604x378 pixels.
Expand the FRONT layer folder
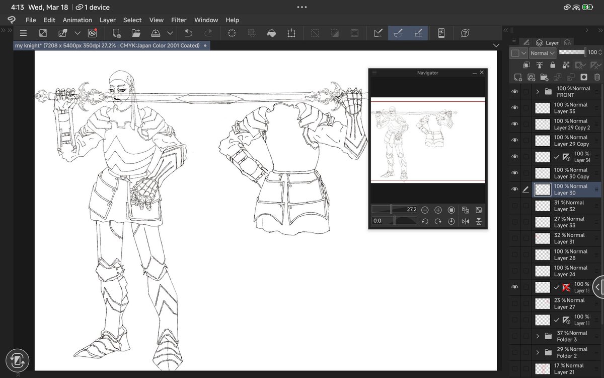(538, 92)
